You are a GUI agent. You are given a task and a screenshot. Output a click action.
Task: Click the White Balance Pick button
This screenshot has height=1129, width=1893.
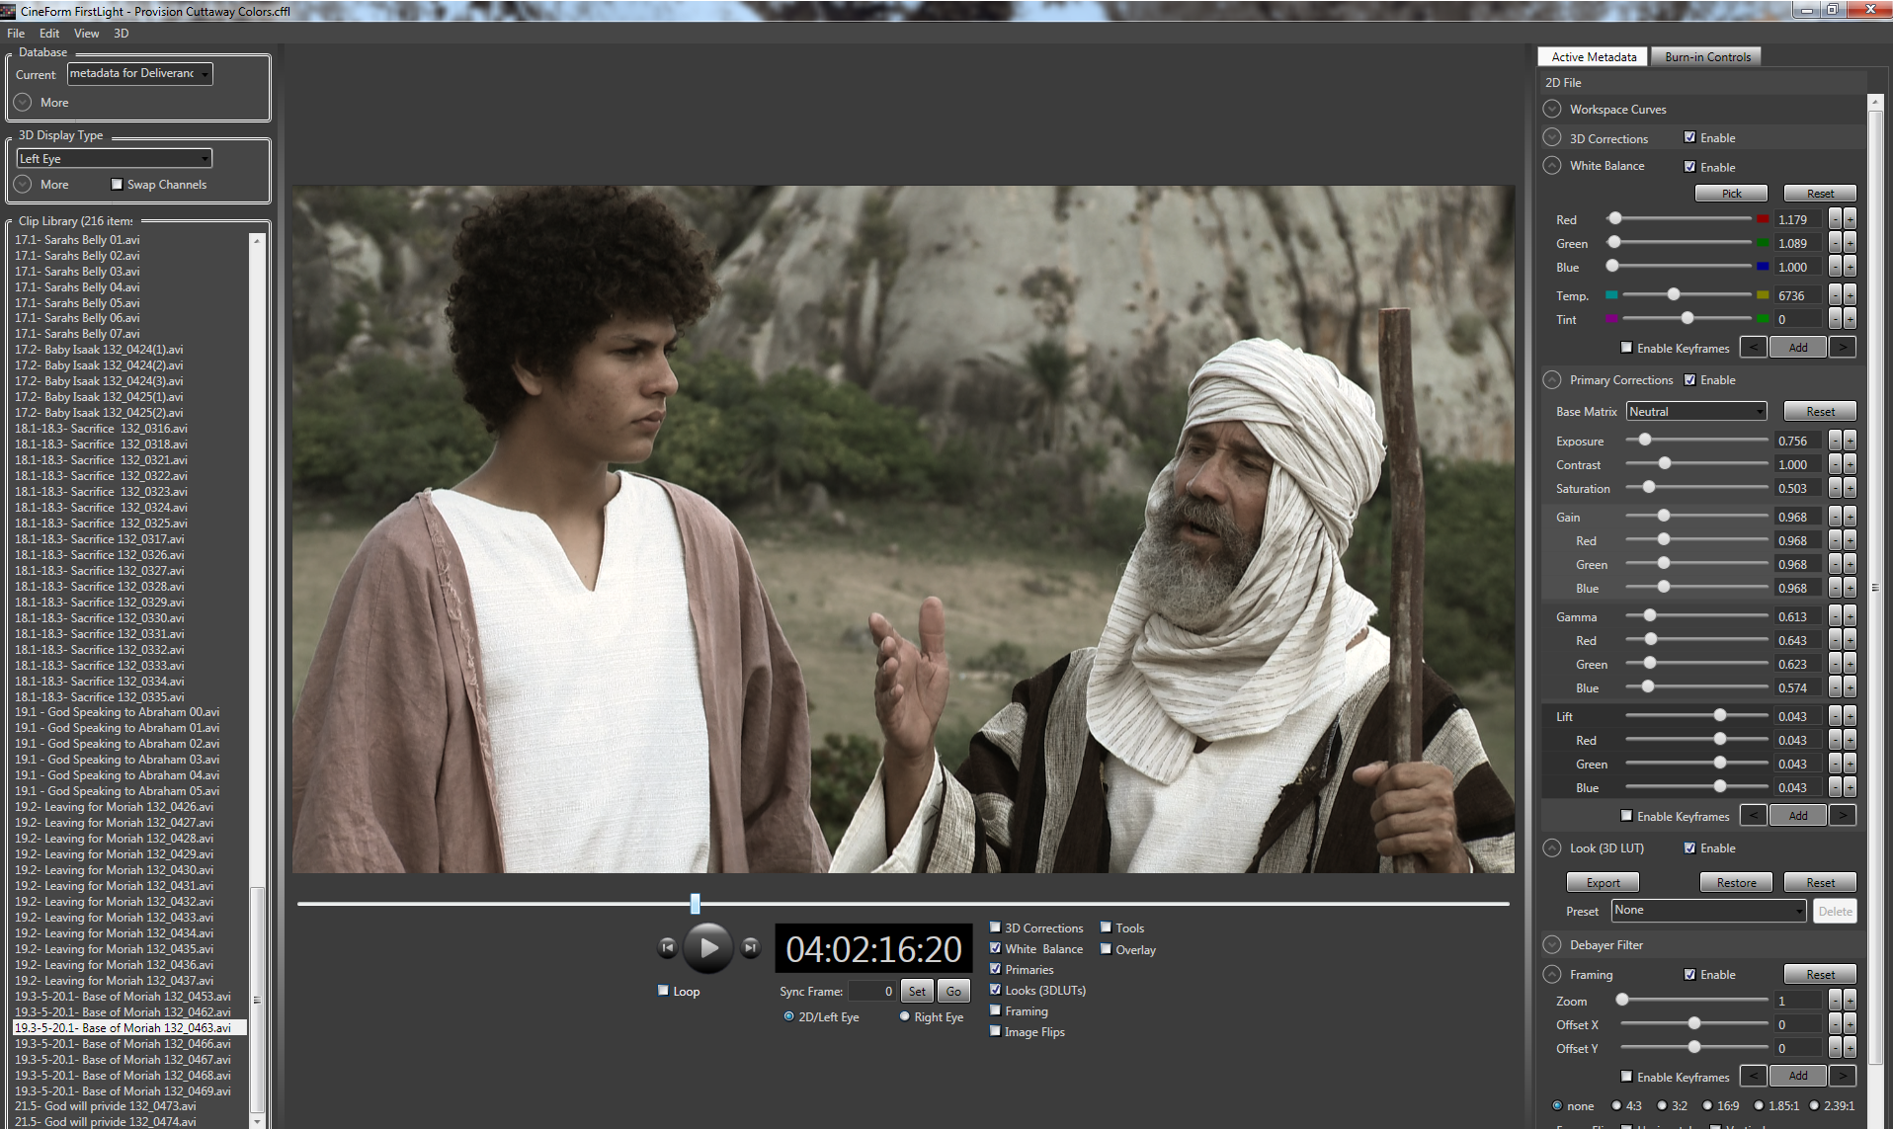(x=1731, y=194)
